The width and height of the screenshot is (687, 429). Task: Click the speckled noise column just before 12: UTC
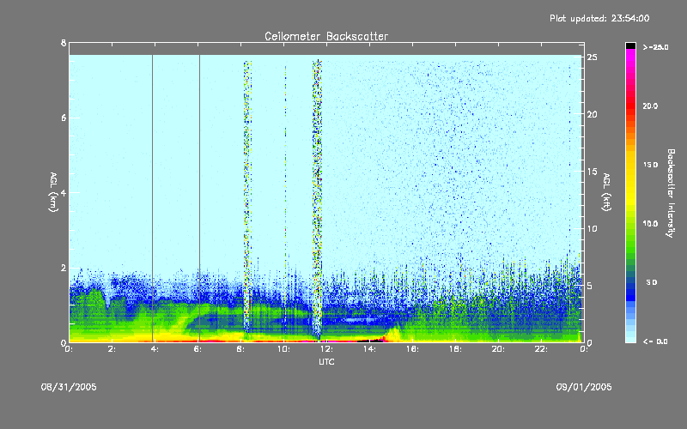(317, 199)
